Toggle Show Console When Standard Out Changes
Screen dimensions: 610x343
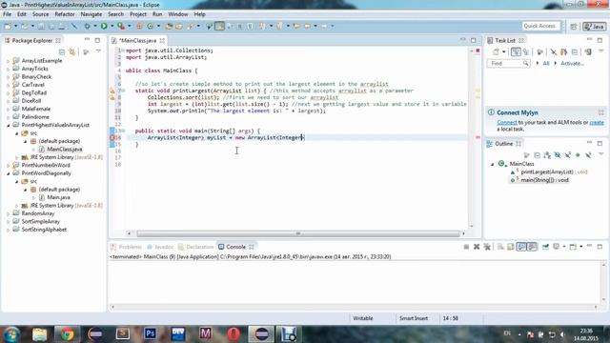click(x=521, y=247)
